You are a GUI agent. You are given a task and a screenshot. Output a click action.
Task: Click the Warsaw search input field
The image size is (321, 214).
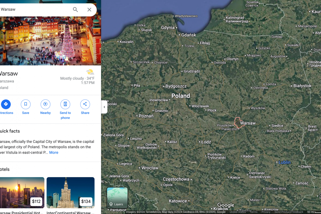tap(35, 10)
